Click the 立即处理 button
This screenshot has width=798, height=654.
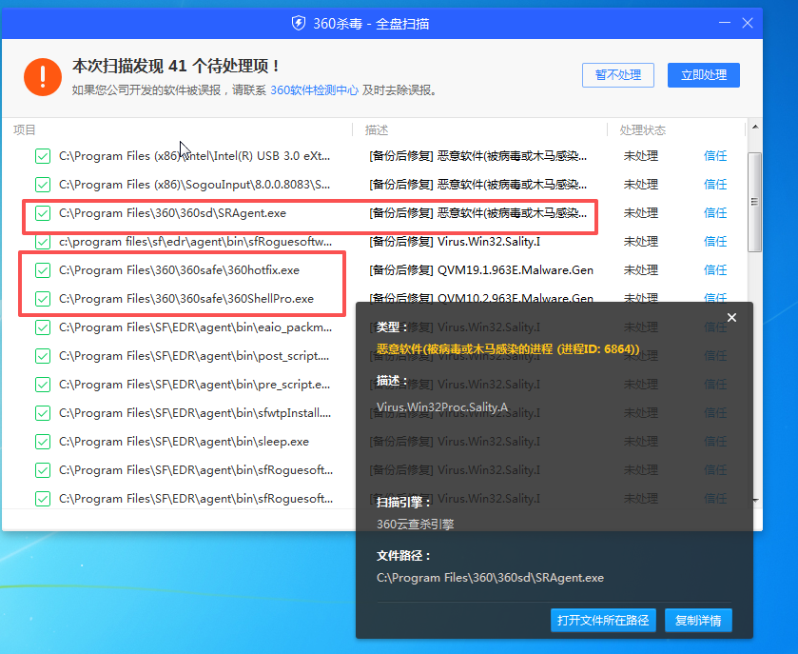tap(703, 75)
